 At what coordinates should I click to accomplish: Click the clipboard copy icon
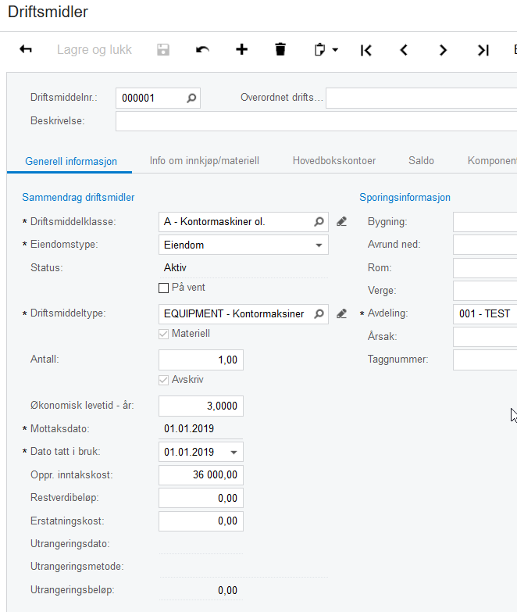[319, 49]
